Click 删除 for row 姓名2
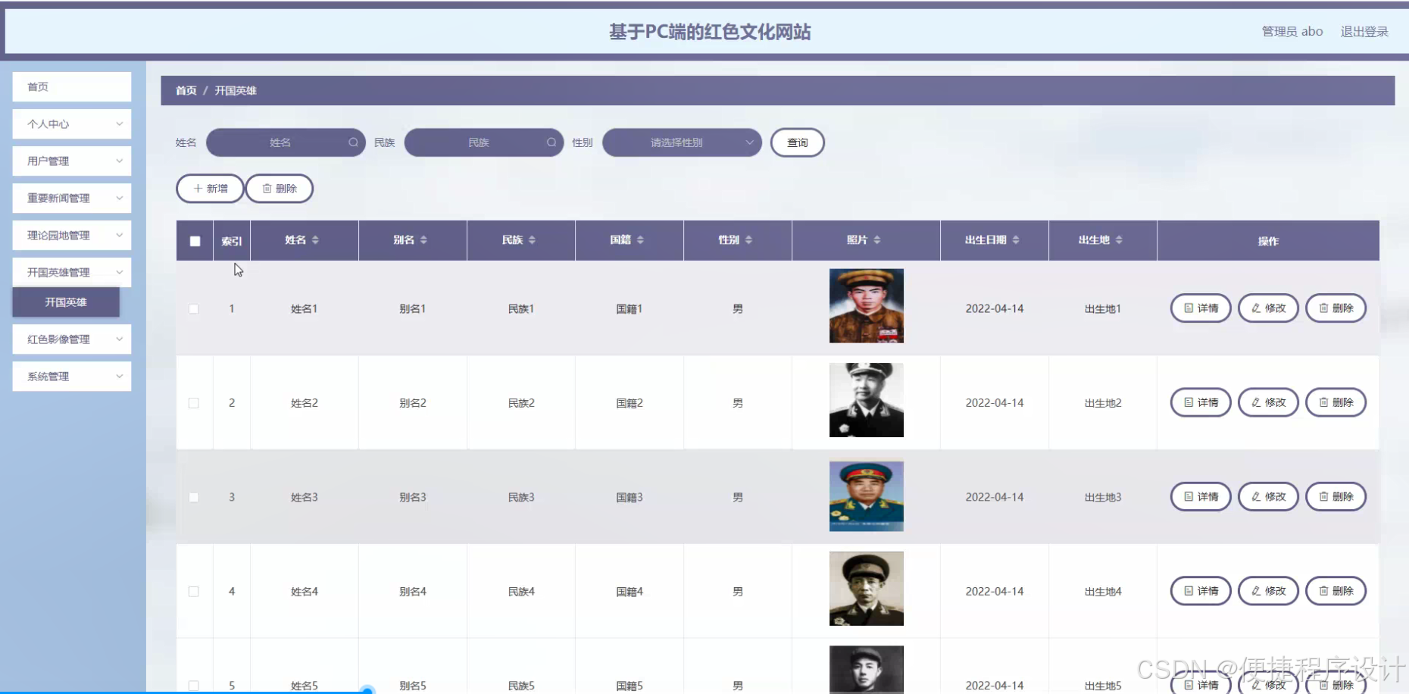1409x694 pixels. coord(1336,402)
